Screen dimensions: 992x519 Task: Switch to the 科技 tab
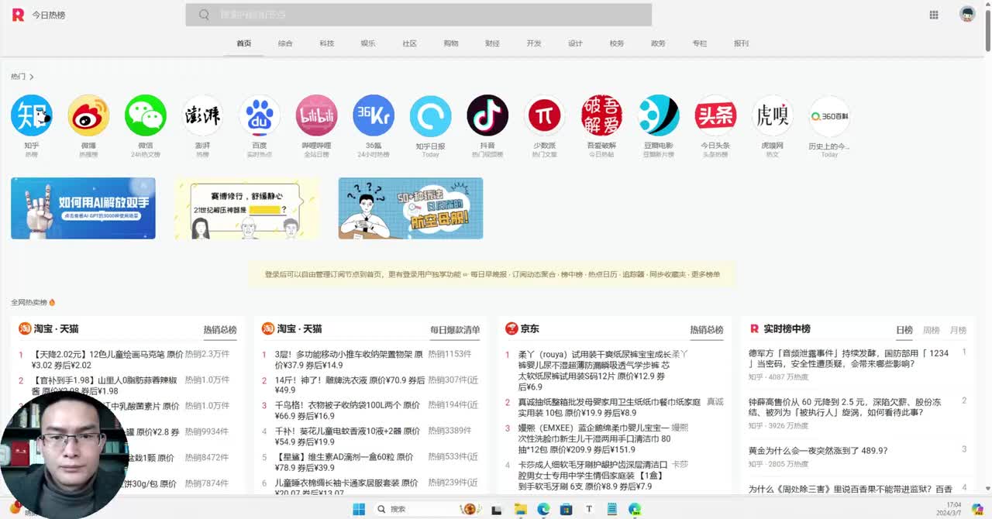tap(327, 43)
